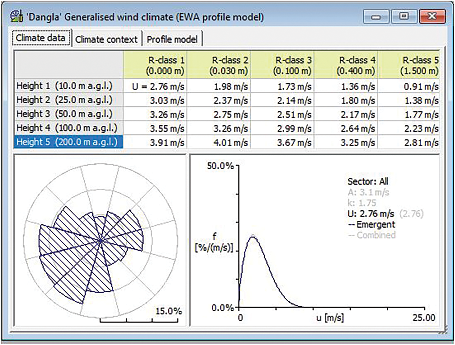Minimize the Dangla wind climate window
The width and height of the screenshot is (455, 345).
376,17
